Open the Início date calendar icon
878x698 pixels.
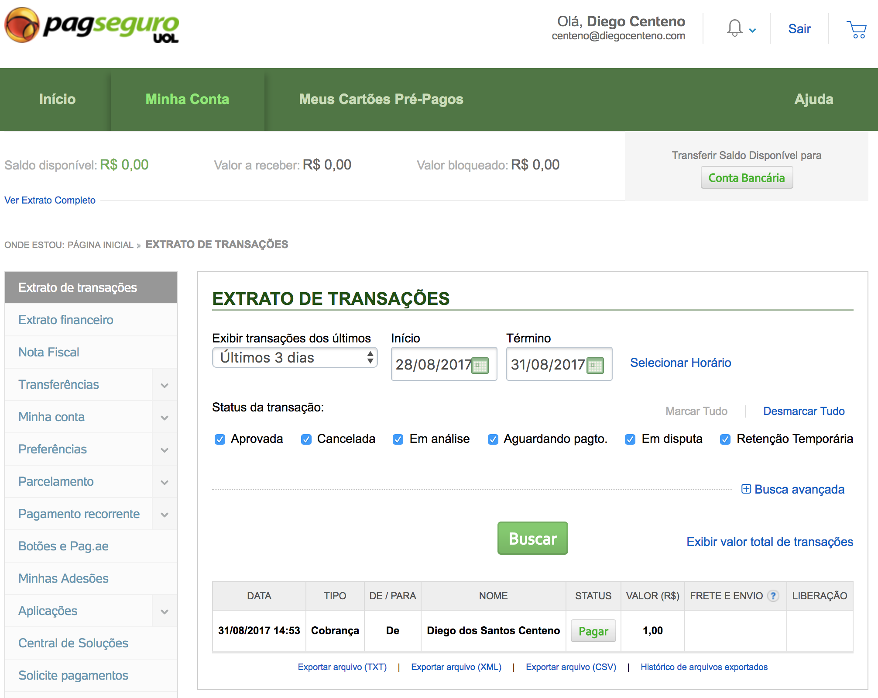pos(480,365)
